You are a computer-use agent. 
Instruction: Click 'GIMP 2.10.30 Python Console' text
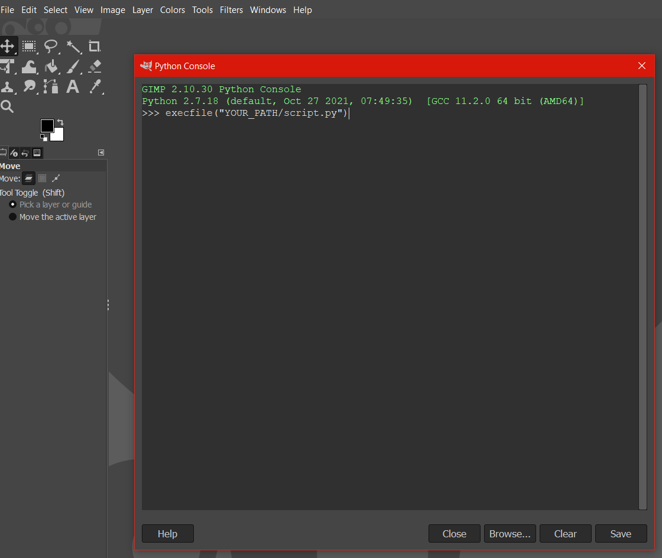coord(222,89)
